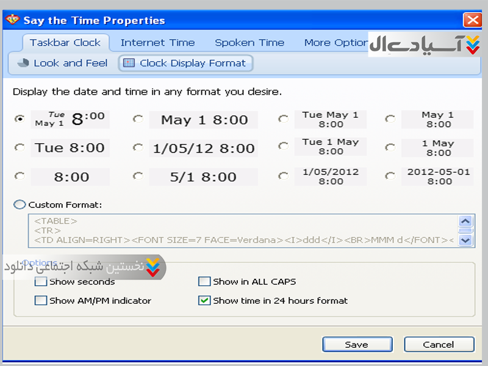Click the custom format scroll down arrow
488x366 pixels.
[x=466, y=240]
